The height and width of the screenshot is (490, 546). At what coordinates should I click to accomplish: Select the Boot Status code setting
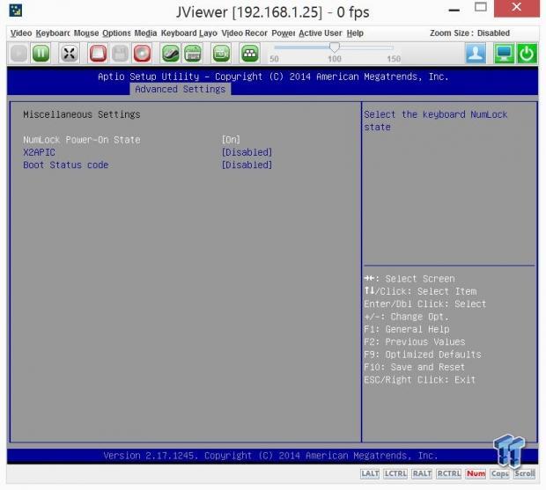66,165
